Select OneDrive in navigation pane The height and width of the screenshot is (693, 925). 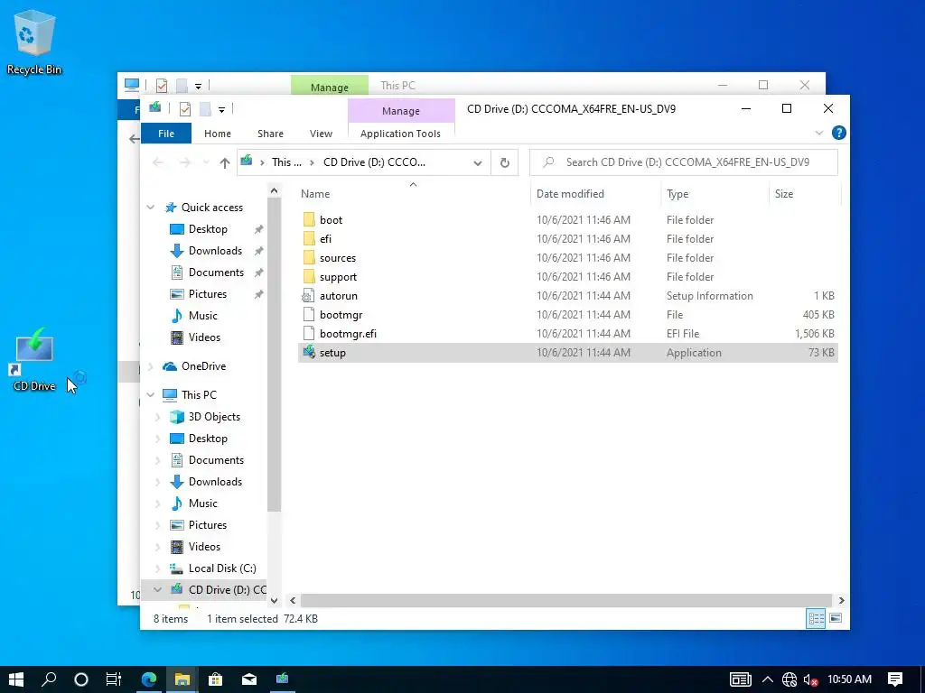tap(203, 366)
